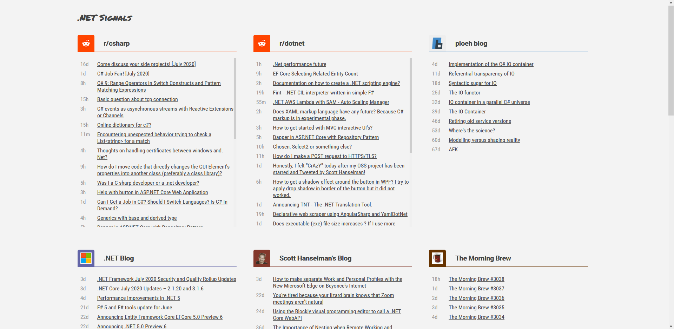The width and height of the screenshot is (674, 329).
Task: Open the r/csharp section heading
Action: 117,44
